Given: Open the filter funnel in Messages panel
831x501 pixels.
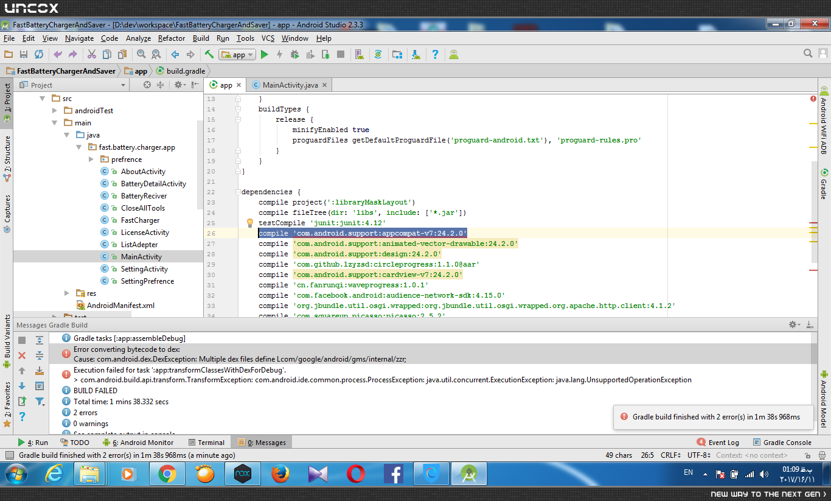Looking at the screenshot, I should point(40,401).
